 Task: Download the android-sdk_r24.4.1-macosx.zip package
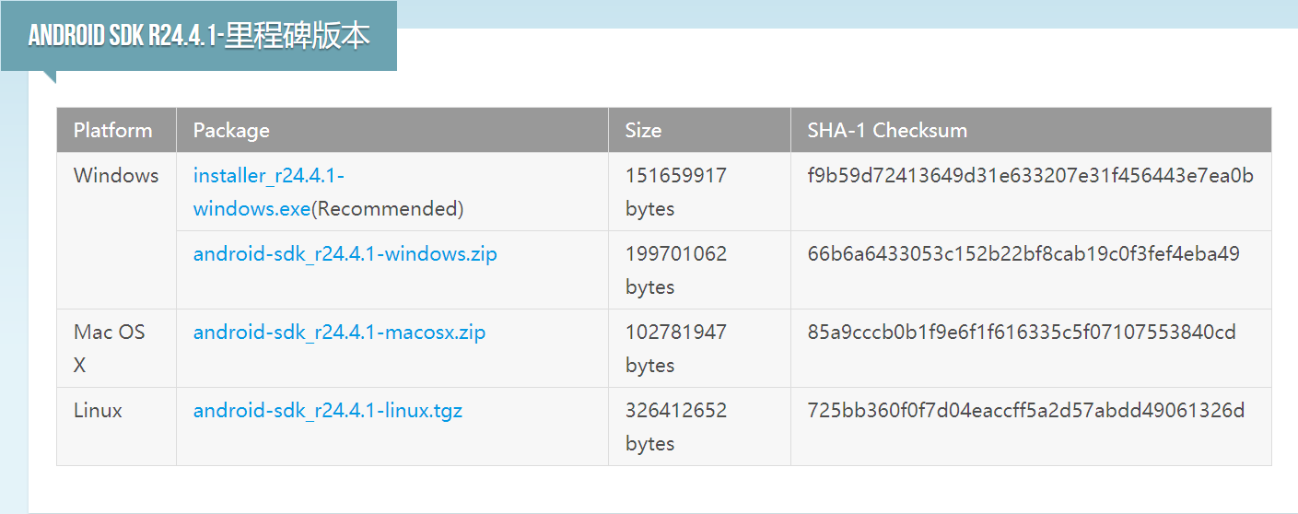(339, 332)
